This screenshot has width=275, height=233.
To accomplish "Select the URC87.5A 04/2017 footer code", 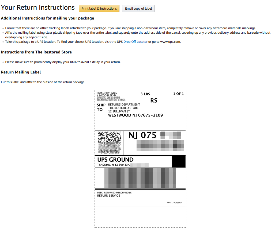I will pos(174,203).
